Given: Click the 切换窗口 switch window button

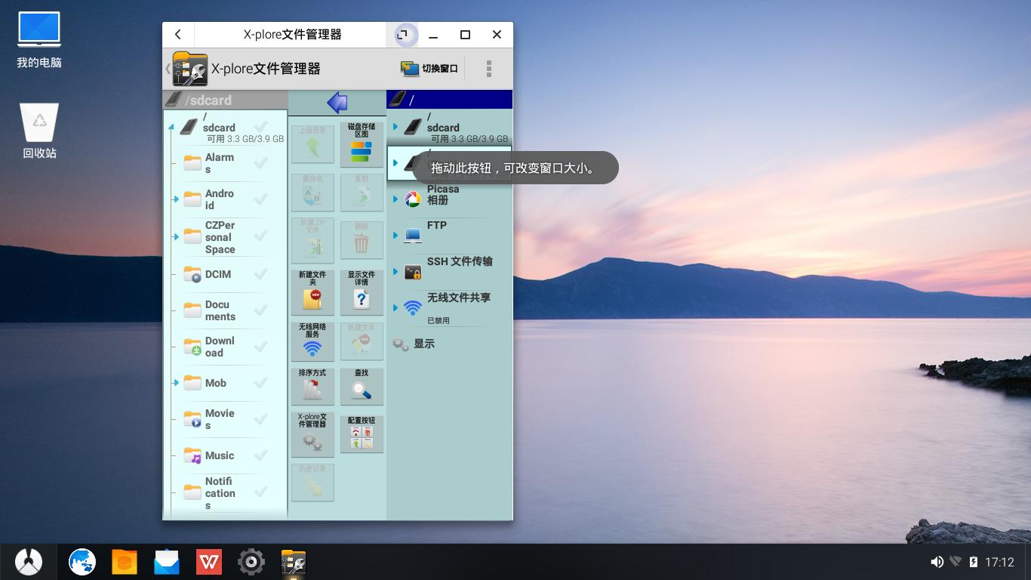Looking at the screenshot, I should (427, 68).
